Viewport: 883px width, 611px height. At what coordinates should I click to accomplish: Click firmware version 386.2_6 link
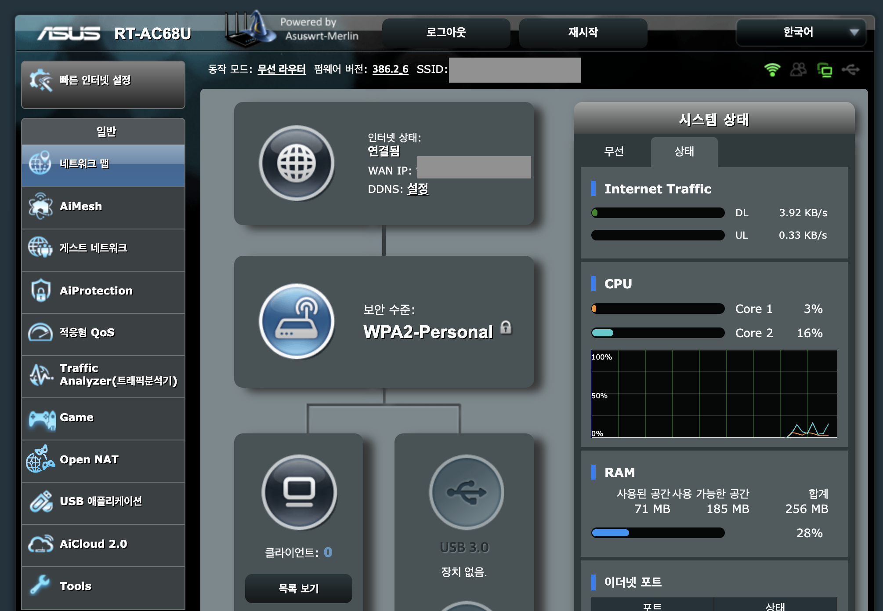click(x=390, y=69)
